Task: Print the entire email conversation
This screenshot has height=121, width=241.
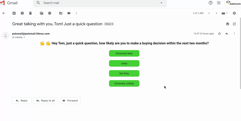Action: coord(227,24)
